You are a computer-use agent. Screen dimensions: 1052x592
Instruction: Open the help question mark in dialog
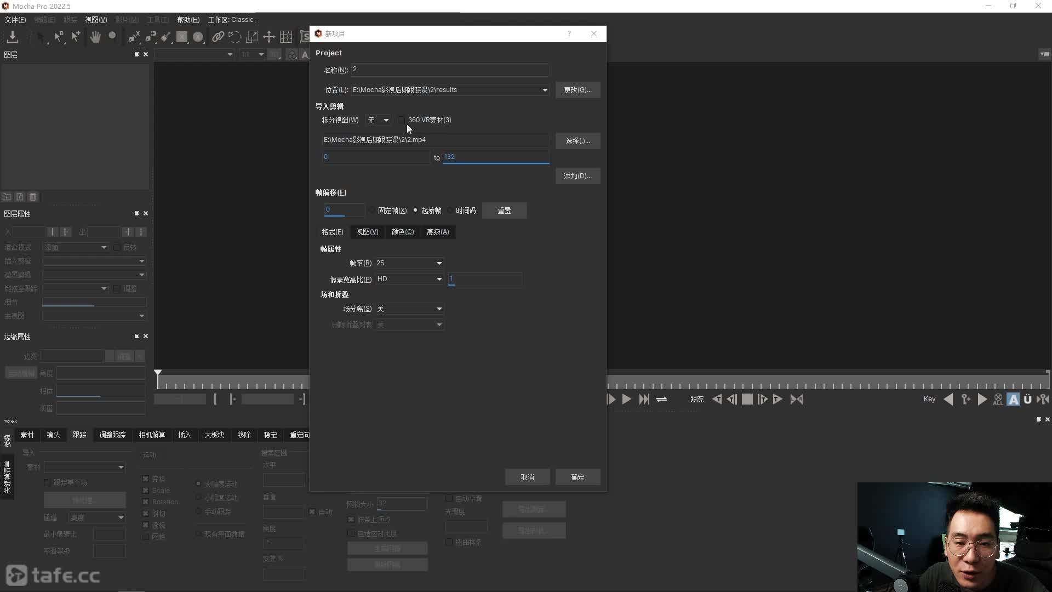pyautogui.click(x=569, y=33)
